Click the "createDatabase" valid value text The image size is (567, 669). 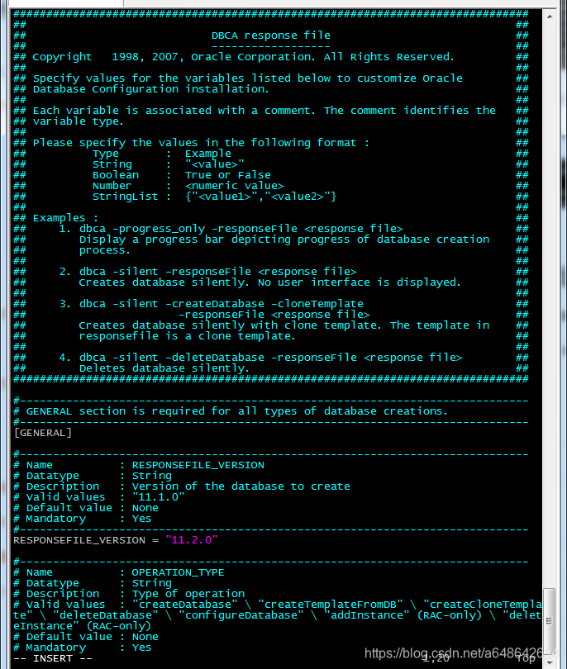click(x=184, y=604)
